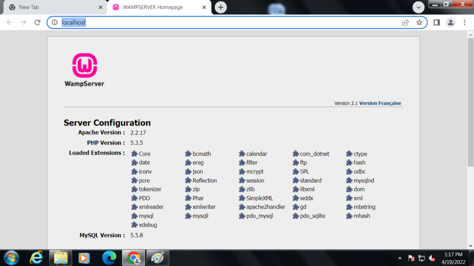
Task: Switch to the New Tab browser tab
Action: [51, 7]
